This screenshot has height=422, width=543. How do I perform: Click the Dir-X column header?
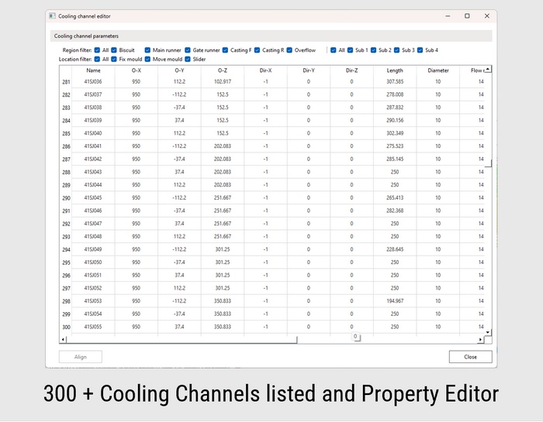265,70
